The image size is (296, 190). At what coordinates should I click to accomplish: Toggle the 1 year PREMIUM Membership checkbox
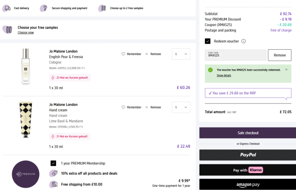click(x=53, y=163)
